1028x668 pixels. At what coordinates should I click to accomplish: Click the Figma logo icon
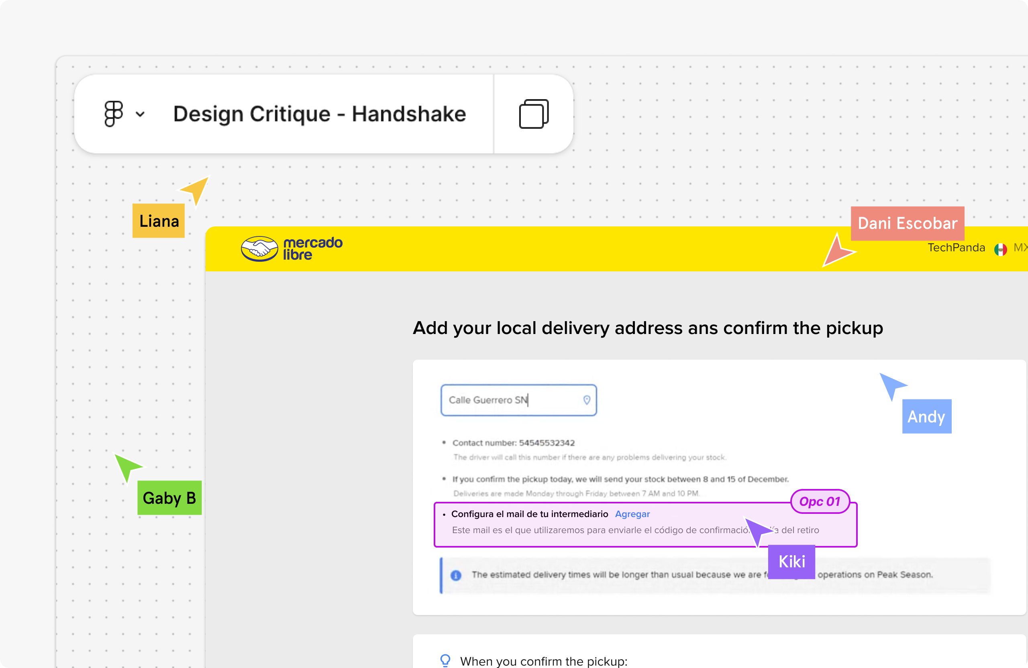pyautogui.click(x=114, y=114)
